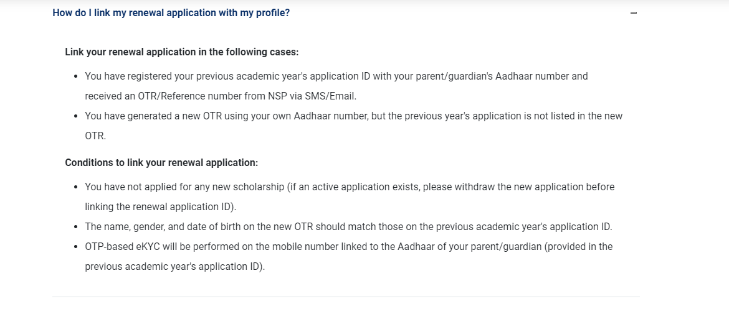Click the words 'SMS/Email' in the first bullet
The height and width of the screenshot is (314, 729).
(x=334, y=96)
